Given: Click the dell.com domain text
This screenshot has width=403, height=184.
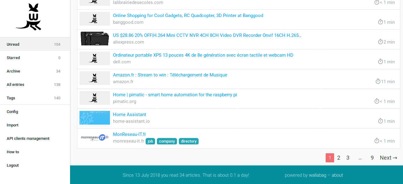Looking at the screenshot, I should point(122,62).
